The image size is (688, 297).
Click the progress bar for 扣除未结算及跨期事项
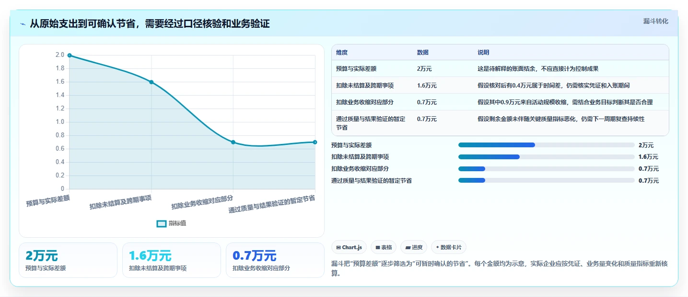[x=547, y=157]
